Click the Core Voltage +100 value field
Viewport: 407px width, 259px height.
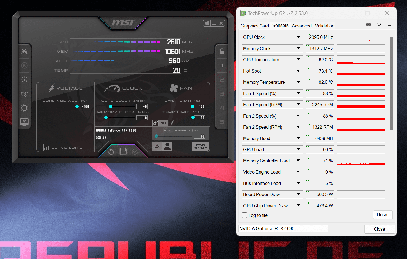(84, 106)
